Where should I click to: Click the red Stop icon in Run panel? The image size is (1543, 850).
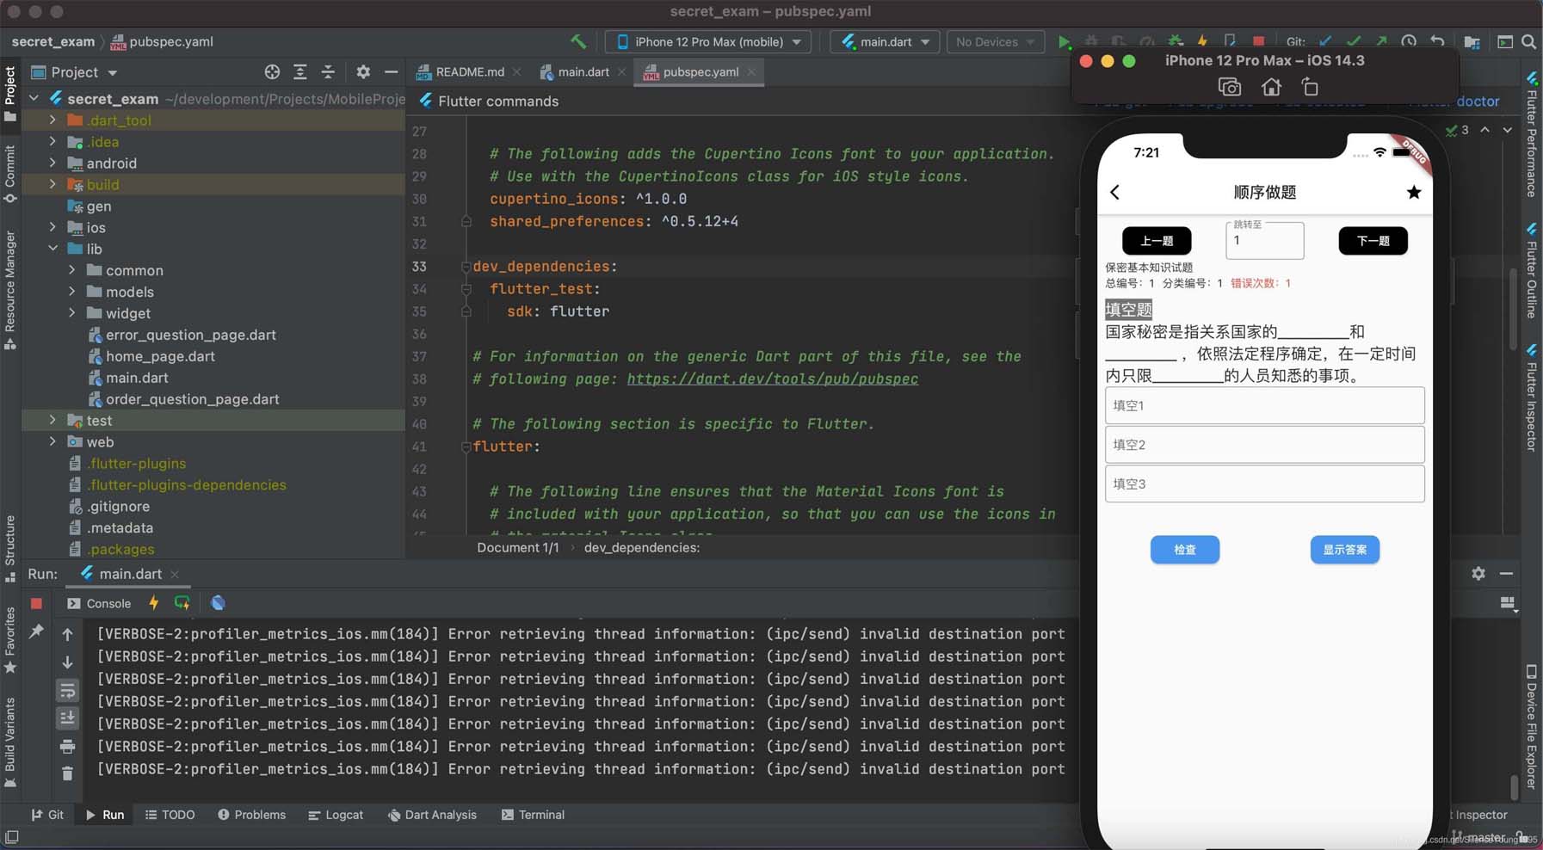click(x=36, y=603)
